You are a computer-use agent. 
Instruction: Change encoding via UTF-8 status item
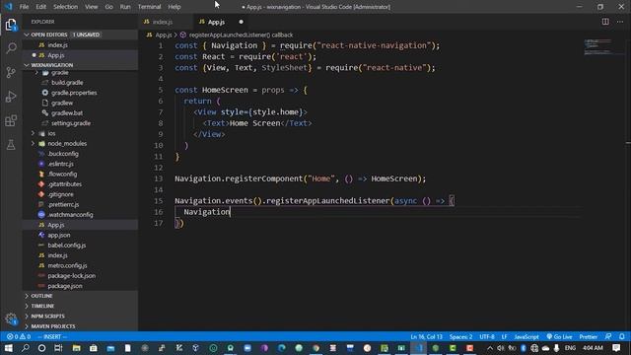click(486, 336)
